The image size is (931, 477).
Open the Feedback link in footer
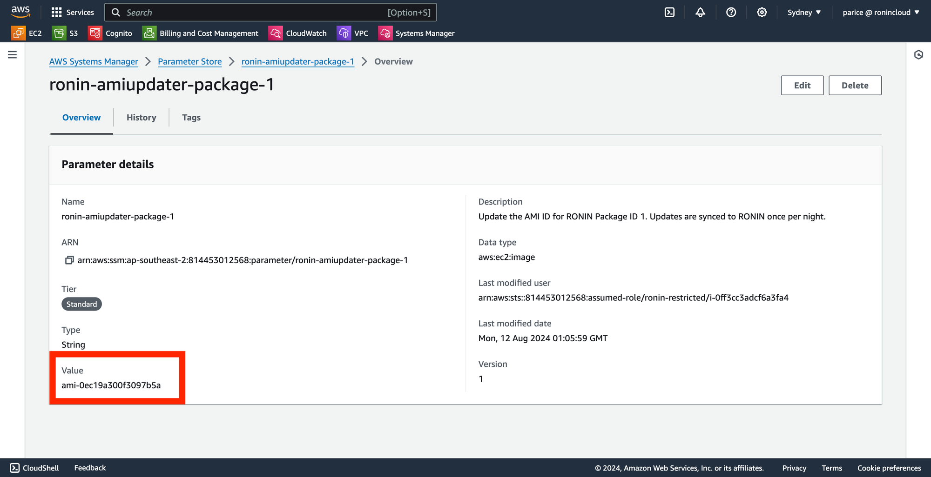(90, 468)
